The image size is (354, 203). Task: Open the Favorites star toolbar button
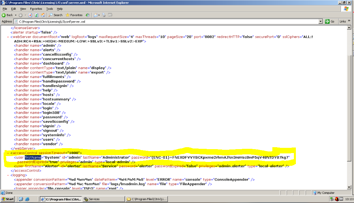pyautogui.click(x=74, y=15)
